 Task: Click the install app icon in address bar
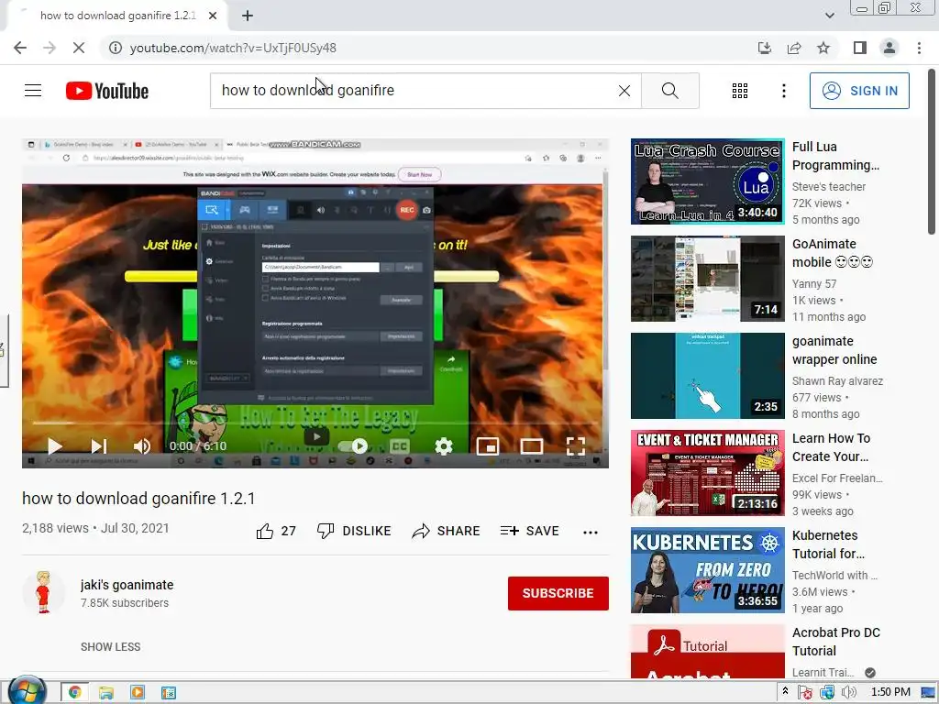(765, 48)
